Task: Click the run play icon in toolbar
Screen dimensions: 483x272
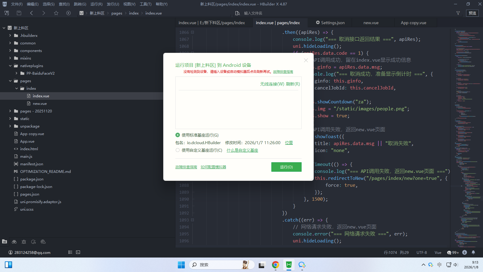Action: point(69,13)
